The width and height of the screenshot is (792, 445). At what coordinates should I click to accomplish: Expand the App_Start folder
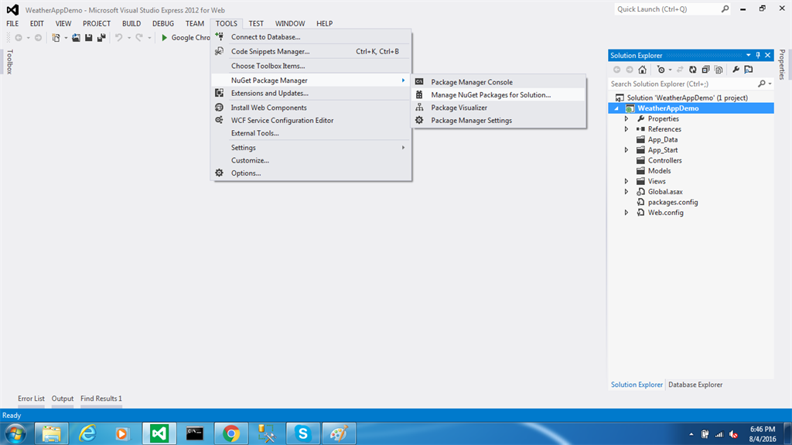[626, 150]
